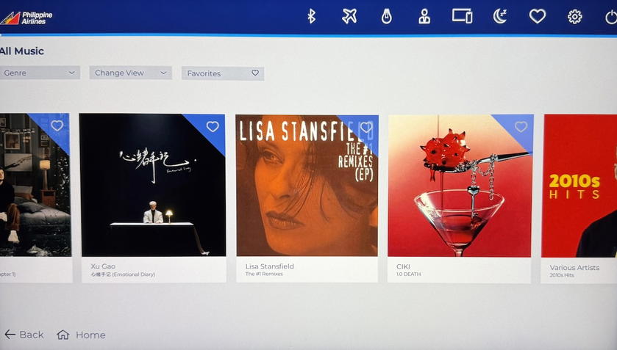This screenshot has width=617, height=350.
Task: Click the '2010s Hits' caption text
Action: [562, 275]
